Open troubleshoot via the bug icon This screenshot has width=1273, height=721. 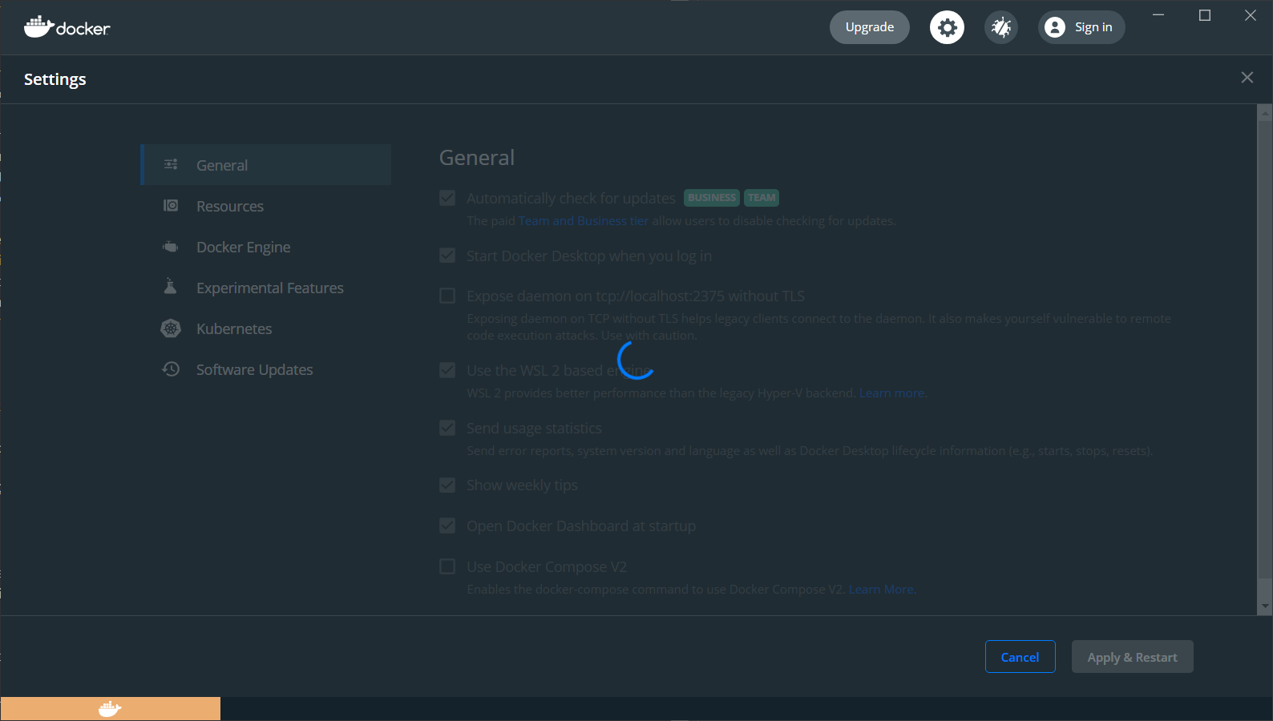click(1001, 27)
